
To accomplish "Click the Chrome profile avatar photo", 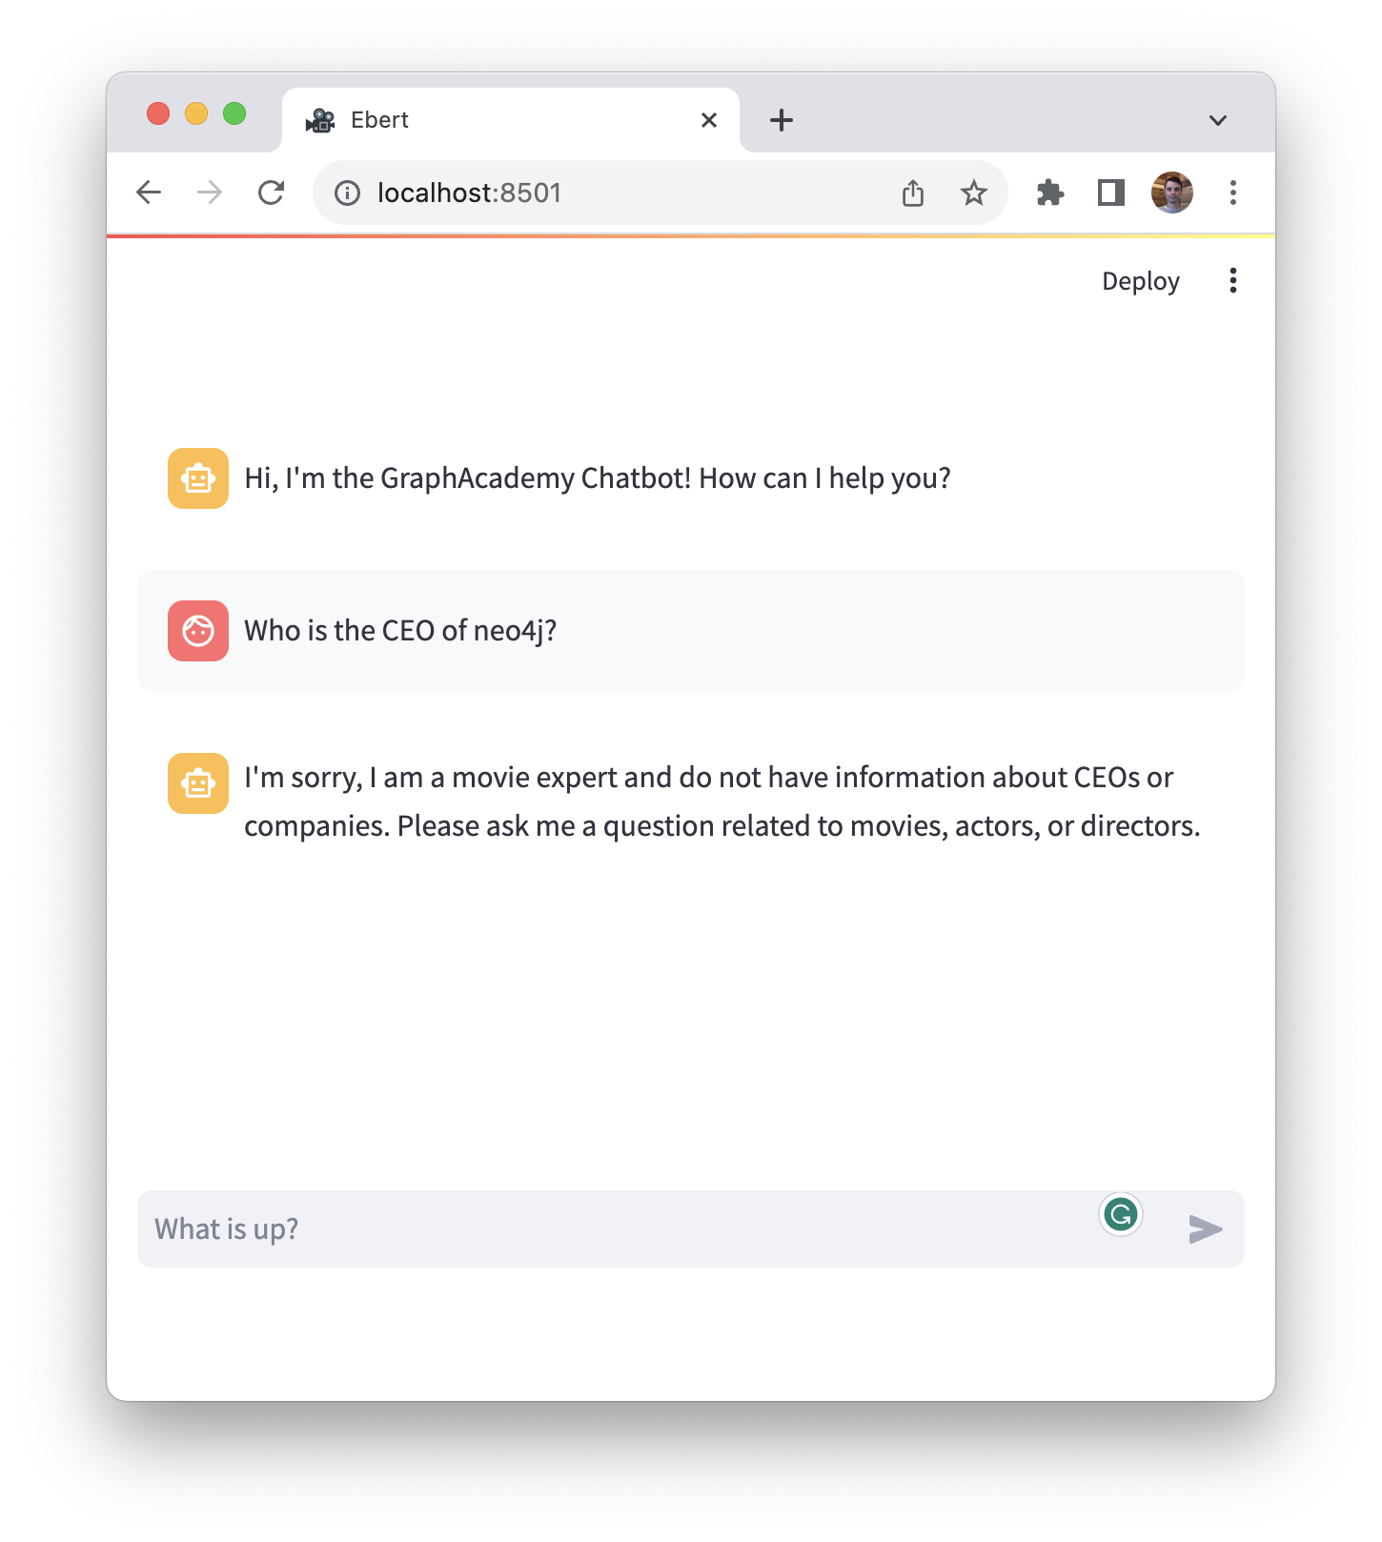I will [1171, 193].
